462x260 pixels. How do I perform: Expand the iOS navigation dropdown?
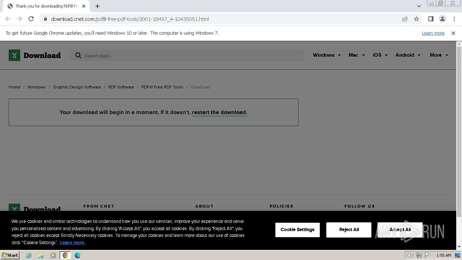coord(380,55)
